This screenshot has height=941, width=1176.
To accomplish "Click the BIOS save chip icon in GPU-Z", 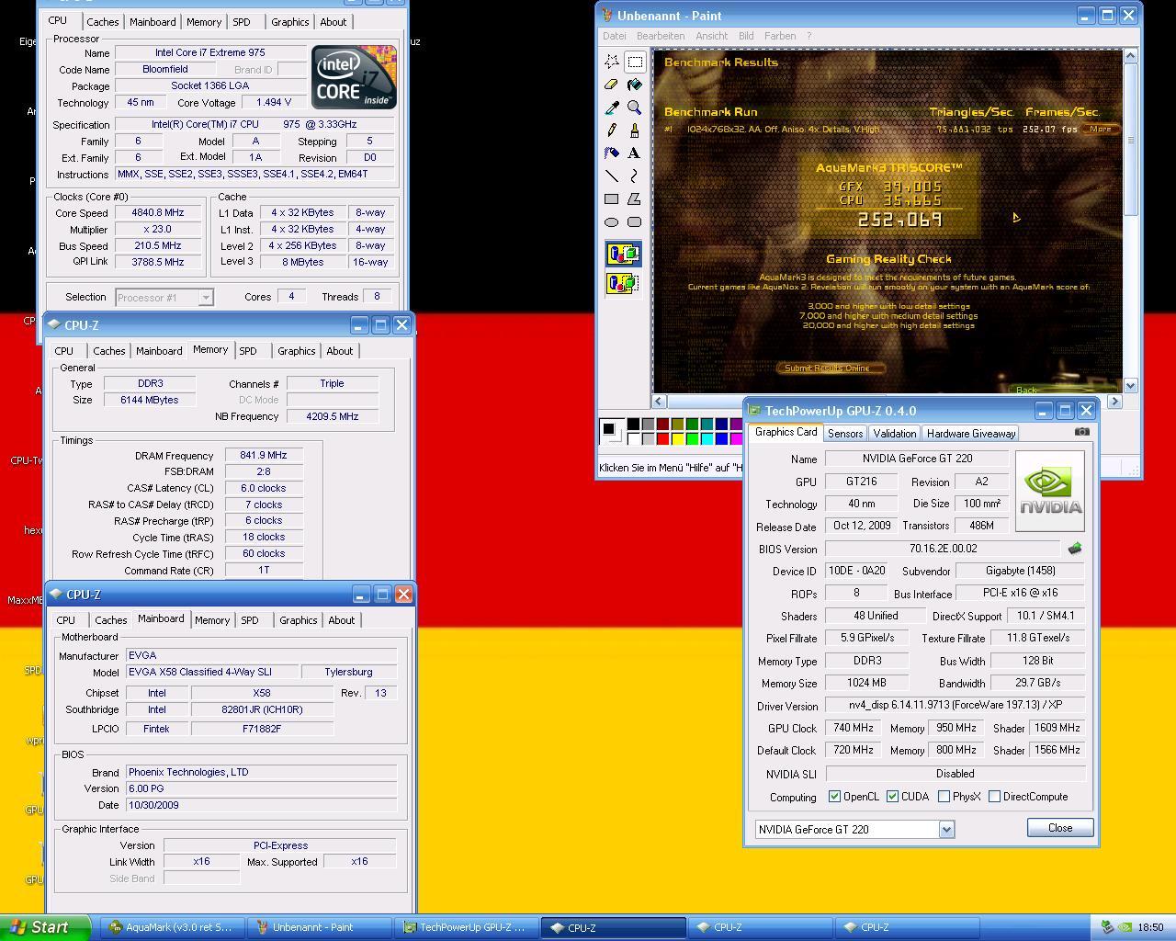I will point(1074,549).
